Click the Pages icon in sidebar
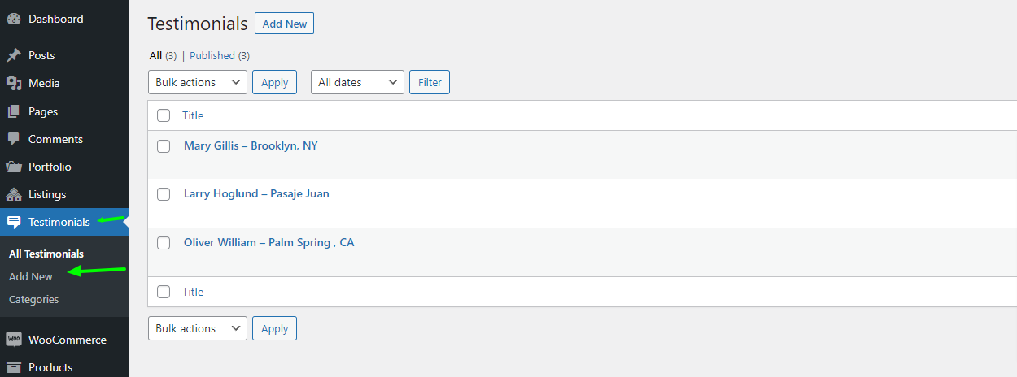The width and height of the screenshot is (1017, 377). [14, 111]
